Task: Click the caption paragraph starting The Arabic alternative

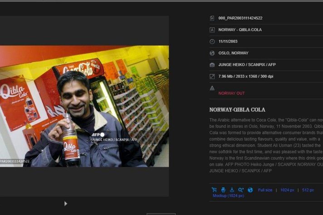Action: click(x=266, y=145)
